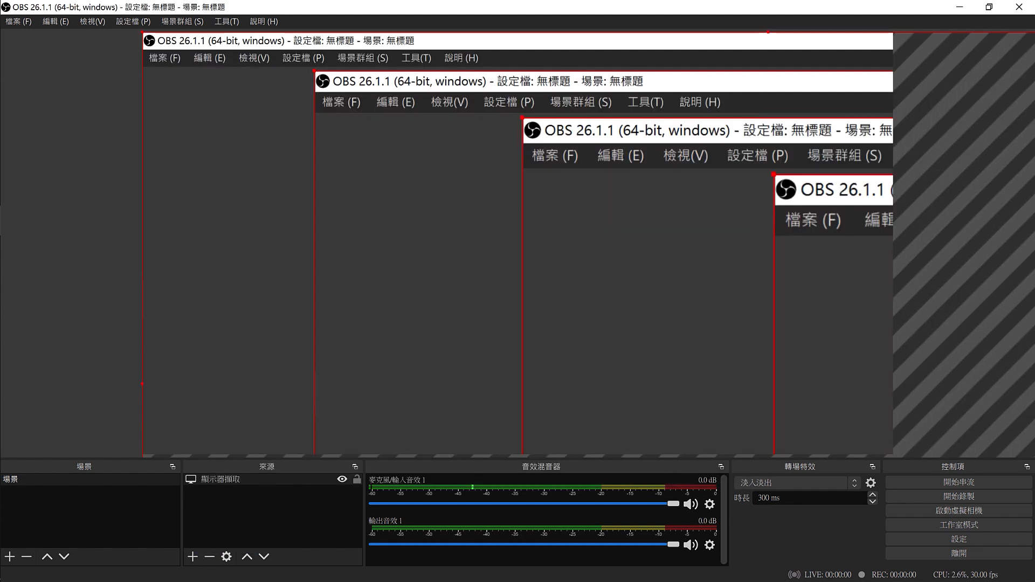Open mic audio settings gear icon
The height and width of the screenshot is (582, 1035).
click(x=709, y=504)
